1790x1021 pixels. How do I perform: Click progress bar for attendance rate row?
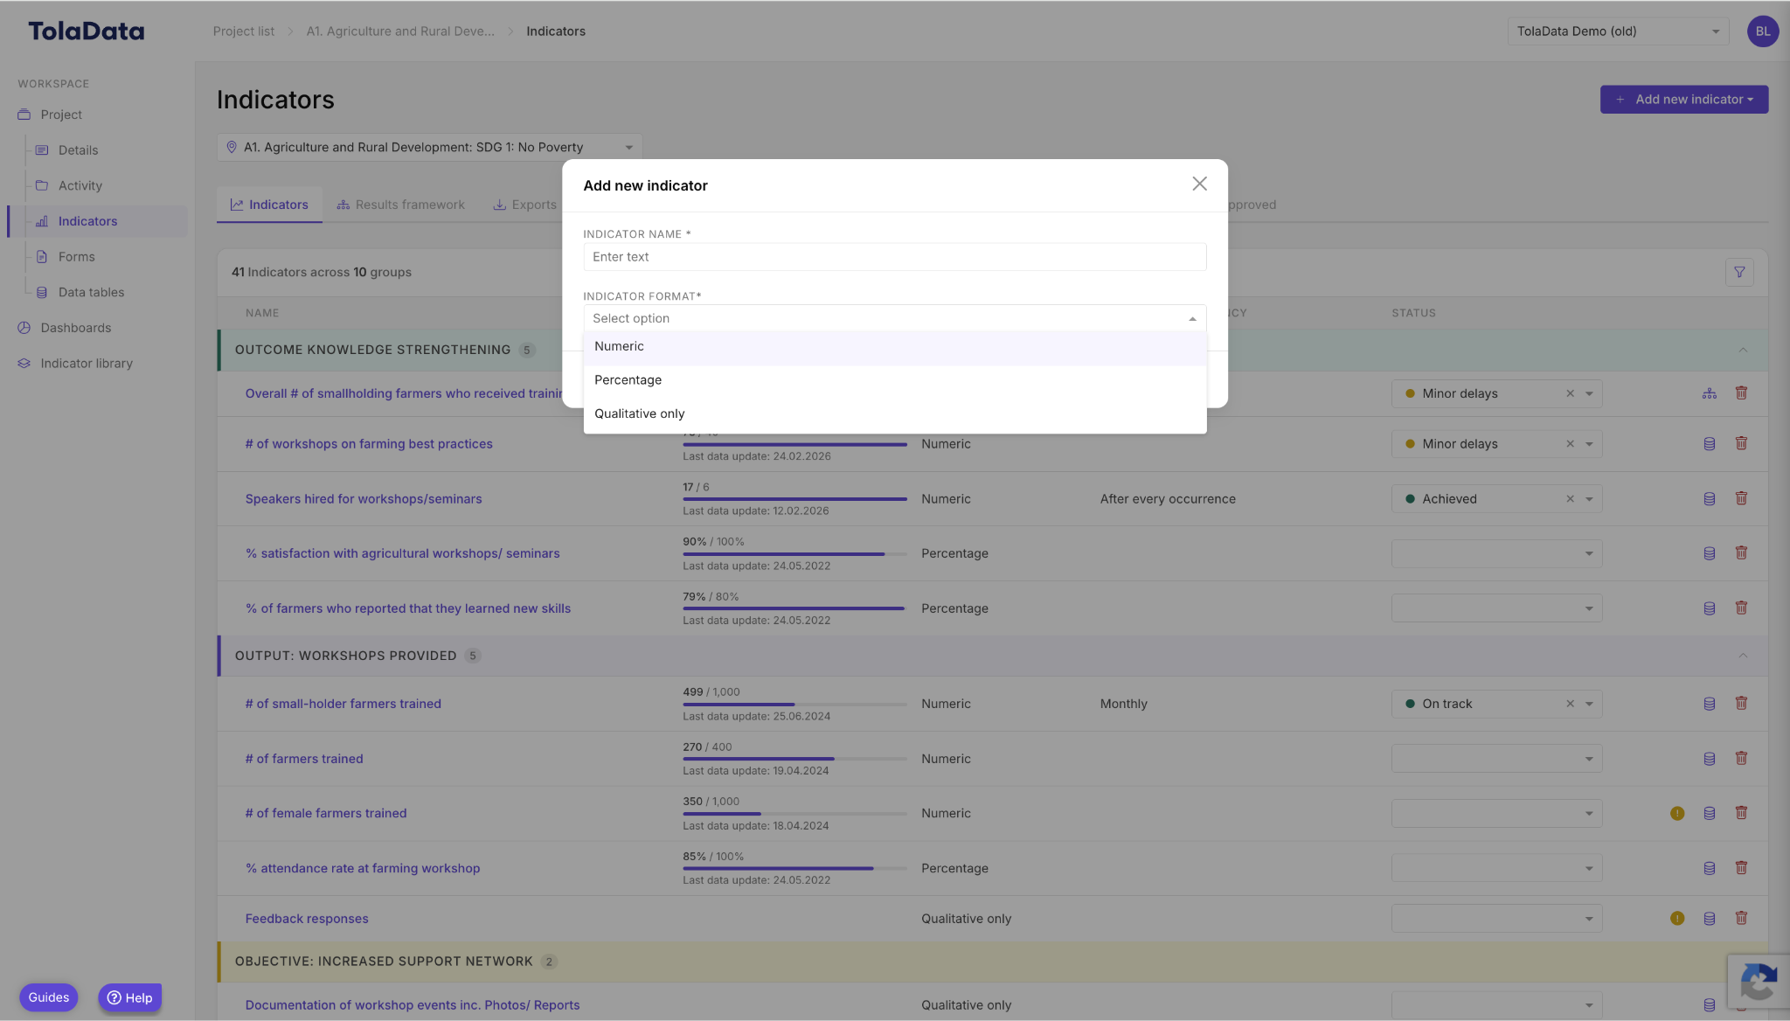794,868
